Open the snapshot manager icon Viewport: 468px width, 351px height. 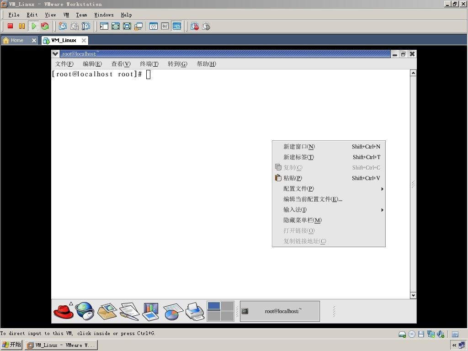coord(85,26)
